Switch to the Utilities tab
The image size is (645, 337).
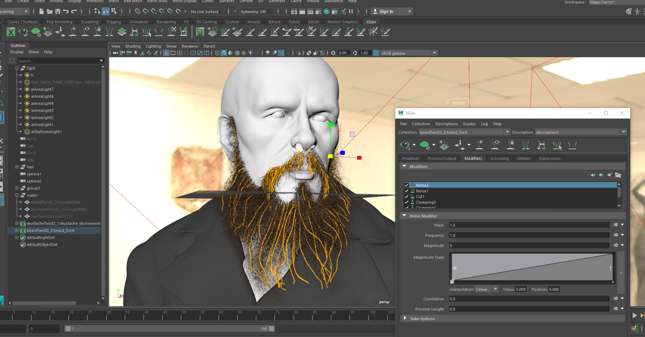coord(524,159)
